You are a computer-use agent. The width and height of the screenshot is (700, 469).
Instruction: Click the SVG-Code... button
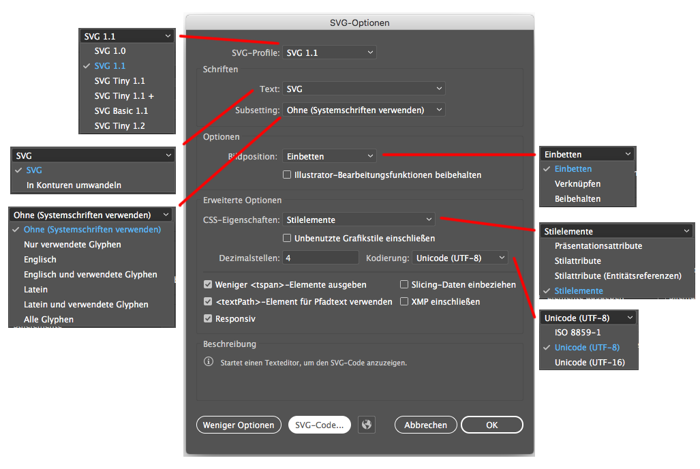tap(320, 425)
